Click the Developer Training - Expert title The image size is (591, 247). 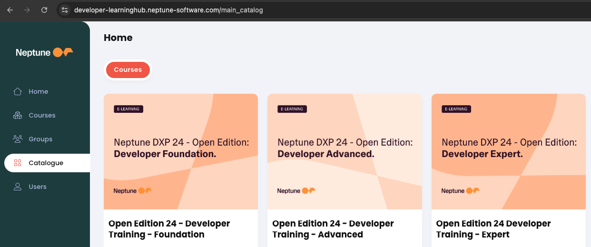[x=493, y=229]
